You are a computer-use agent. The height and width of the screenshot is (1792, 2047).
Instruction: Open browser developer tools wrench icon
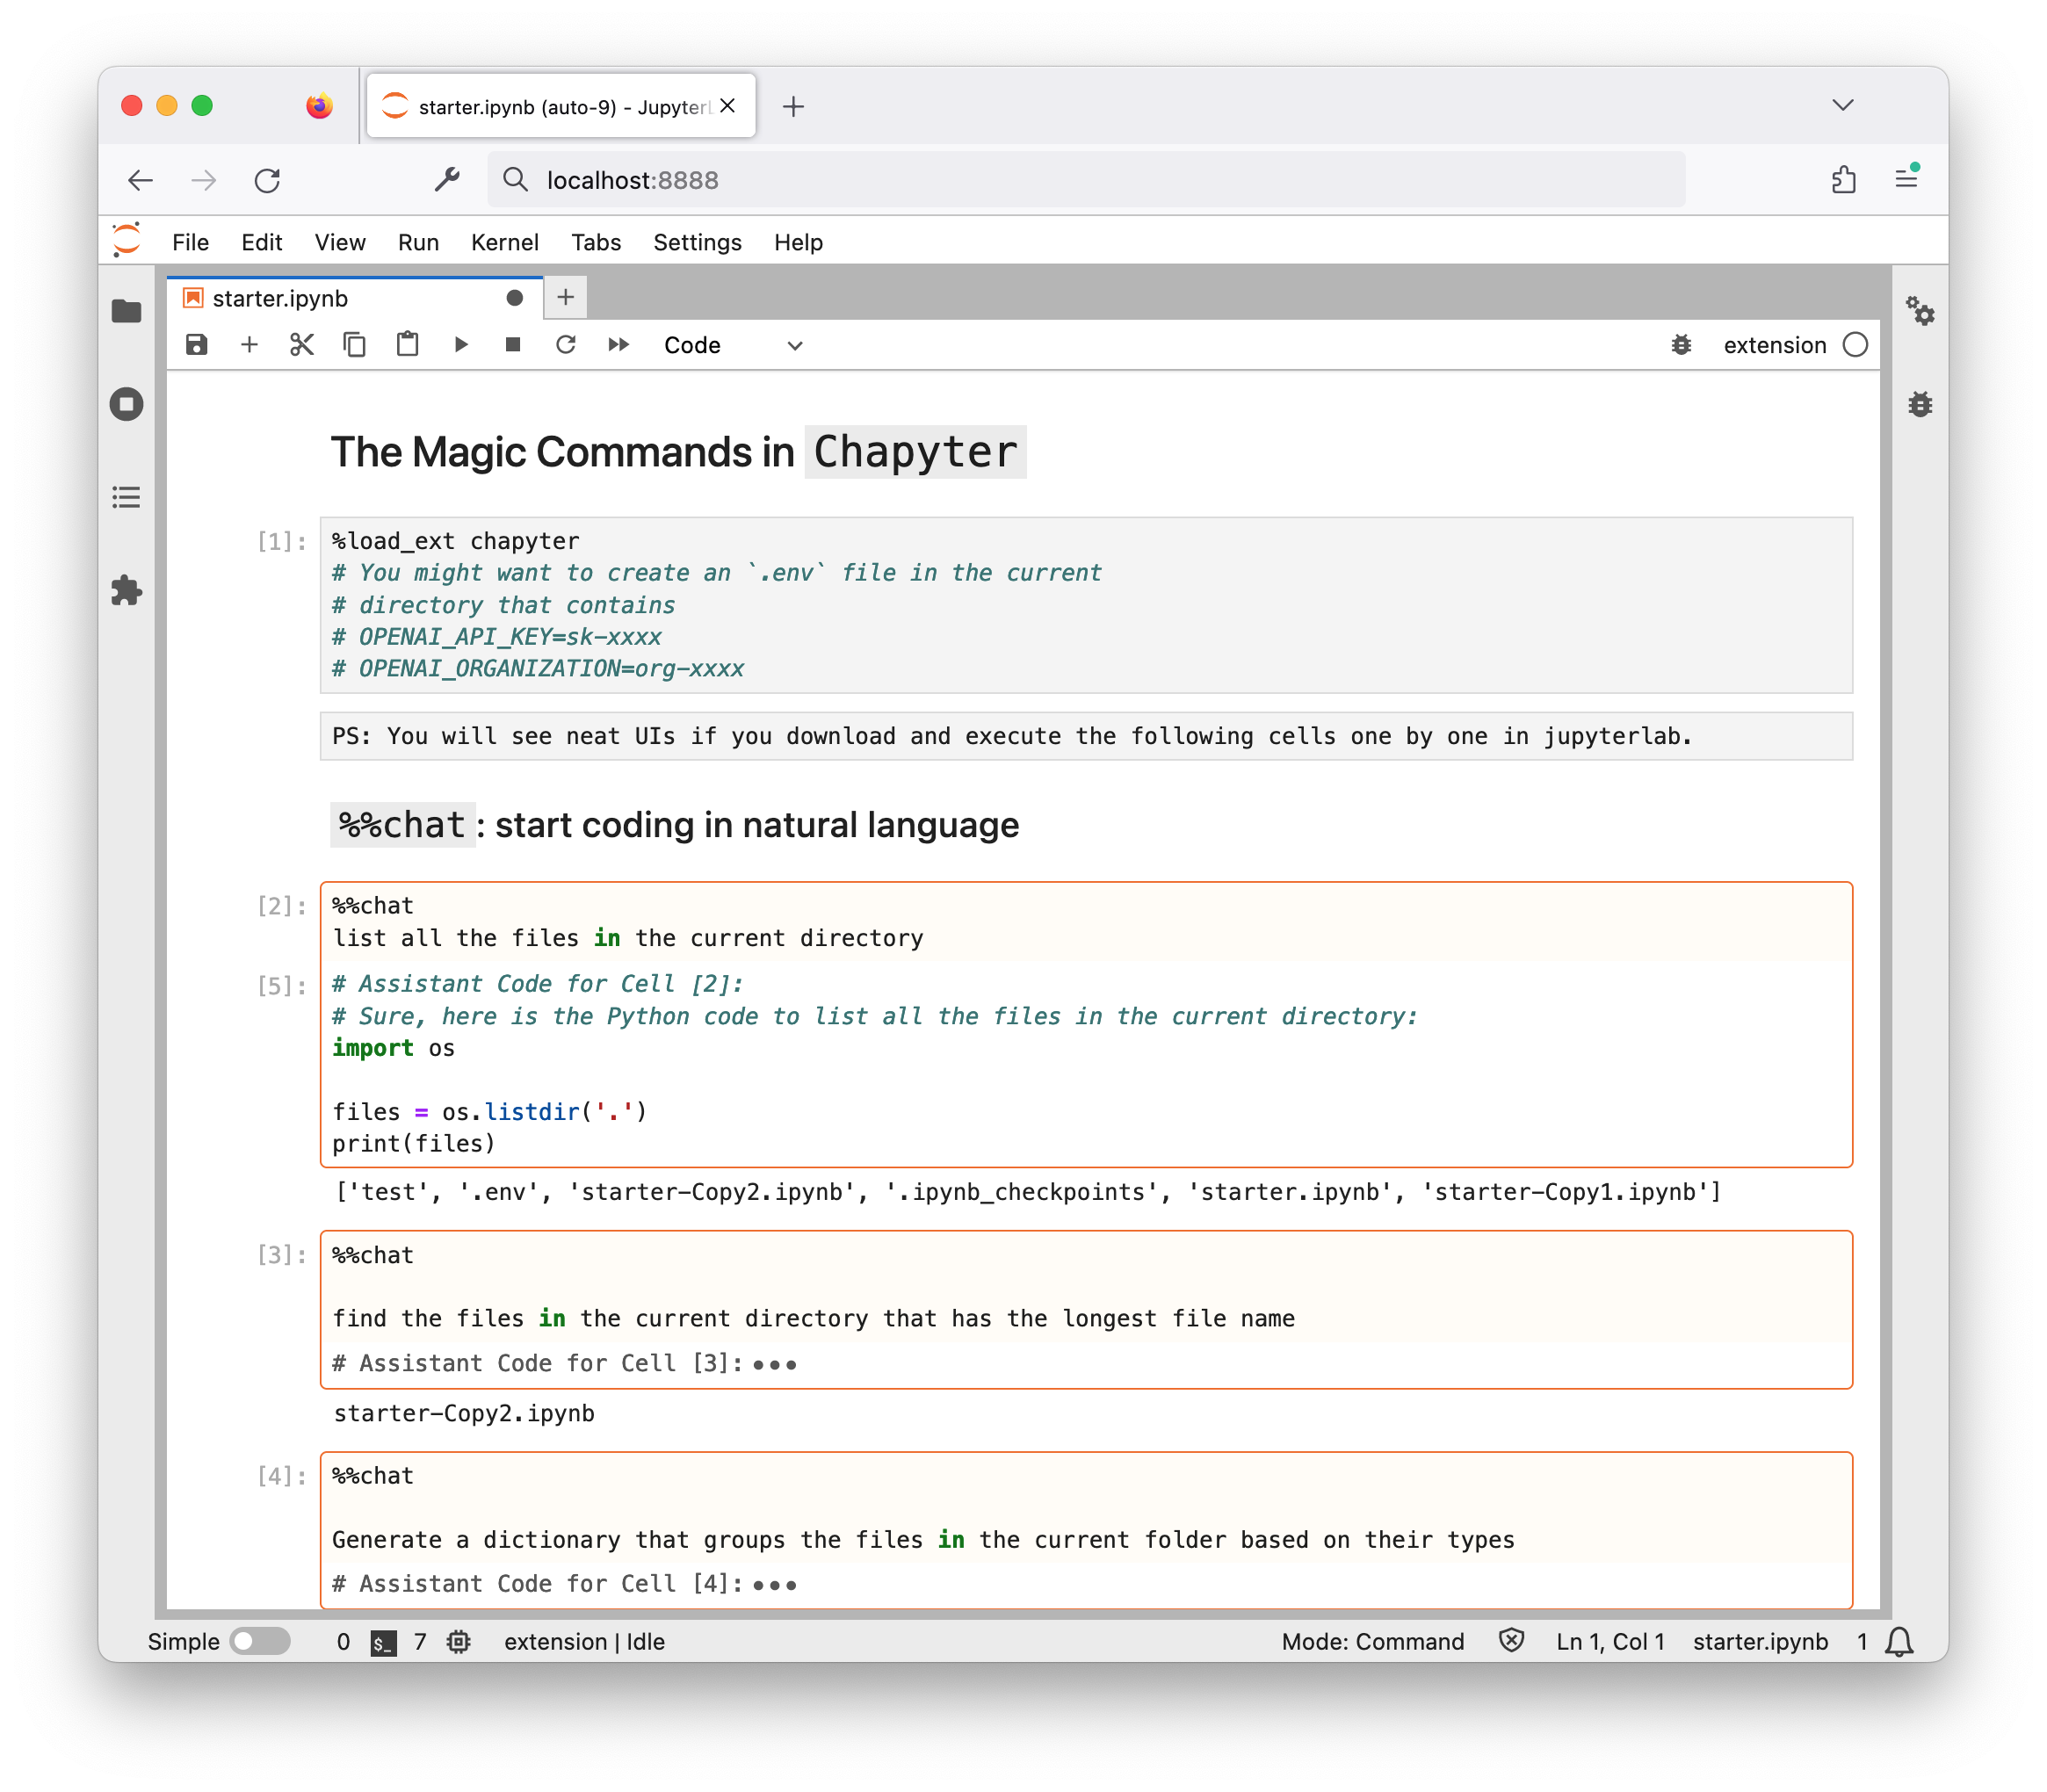[447, 180]
